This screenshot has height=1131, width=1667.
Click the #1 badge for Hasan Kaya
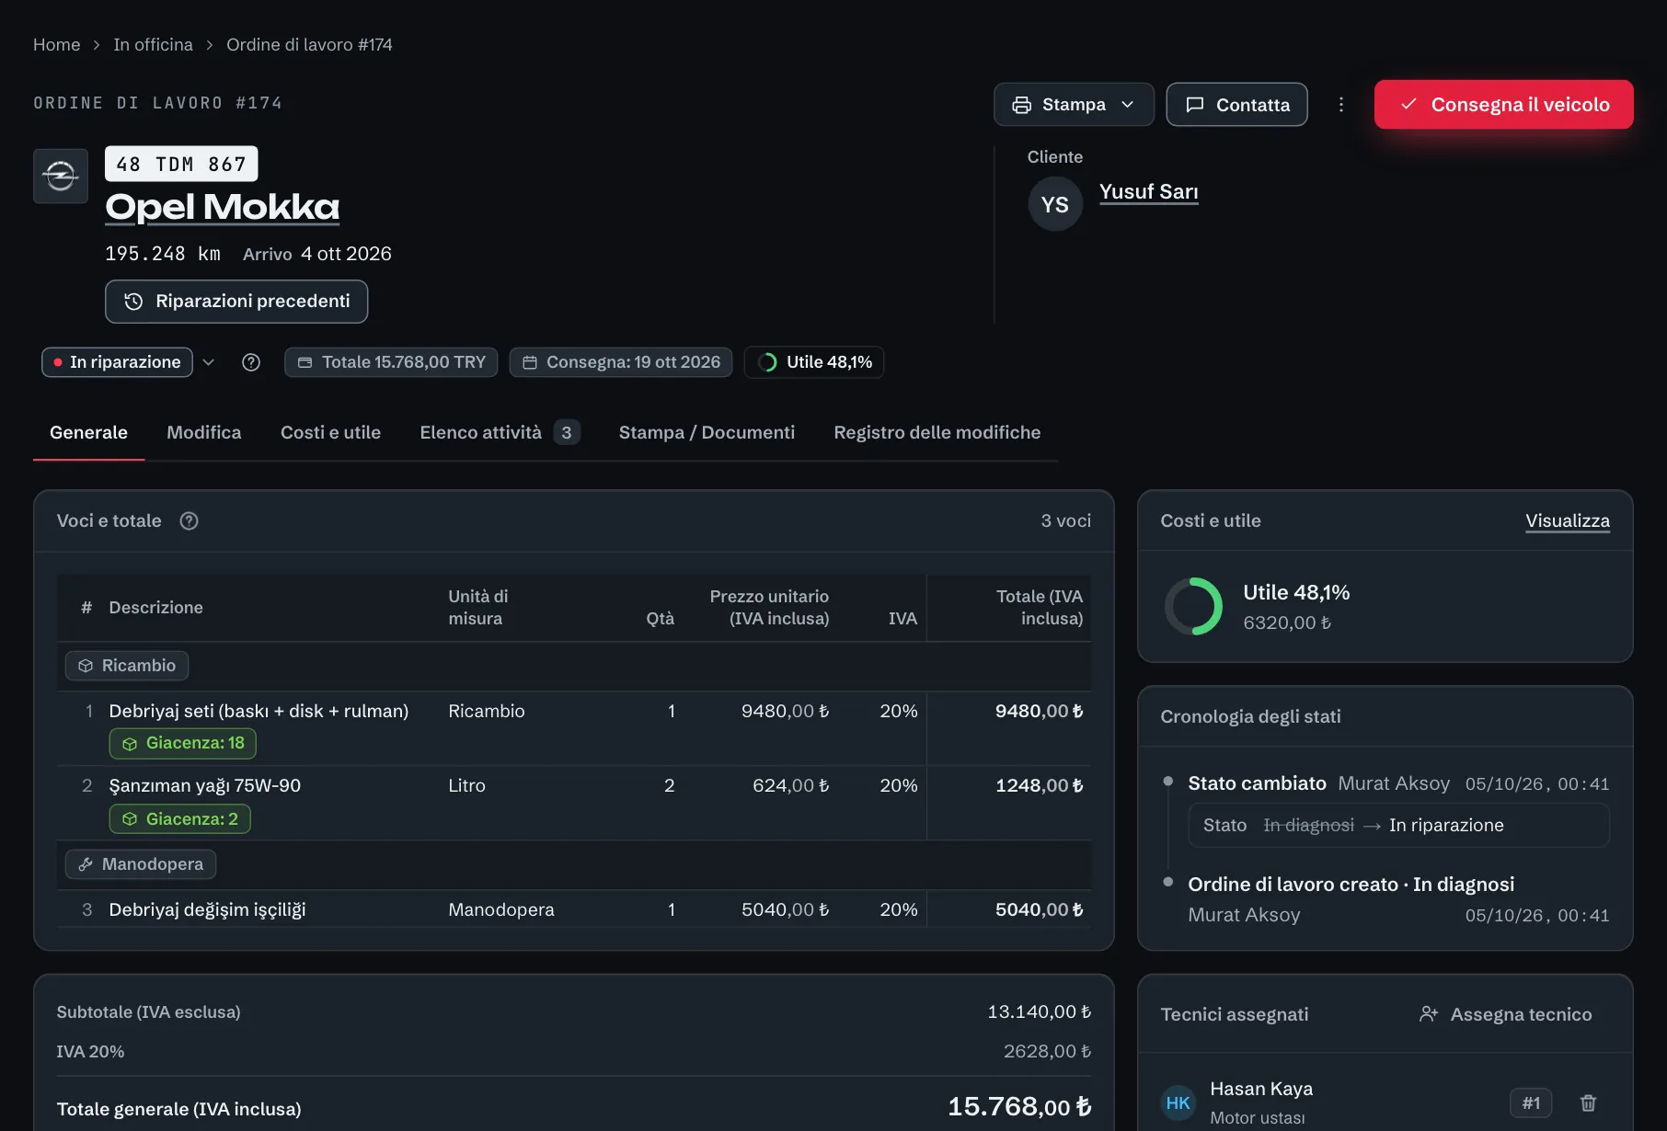(1531, 1102)
